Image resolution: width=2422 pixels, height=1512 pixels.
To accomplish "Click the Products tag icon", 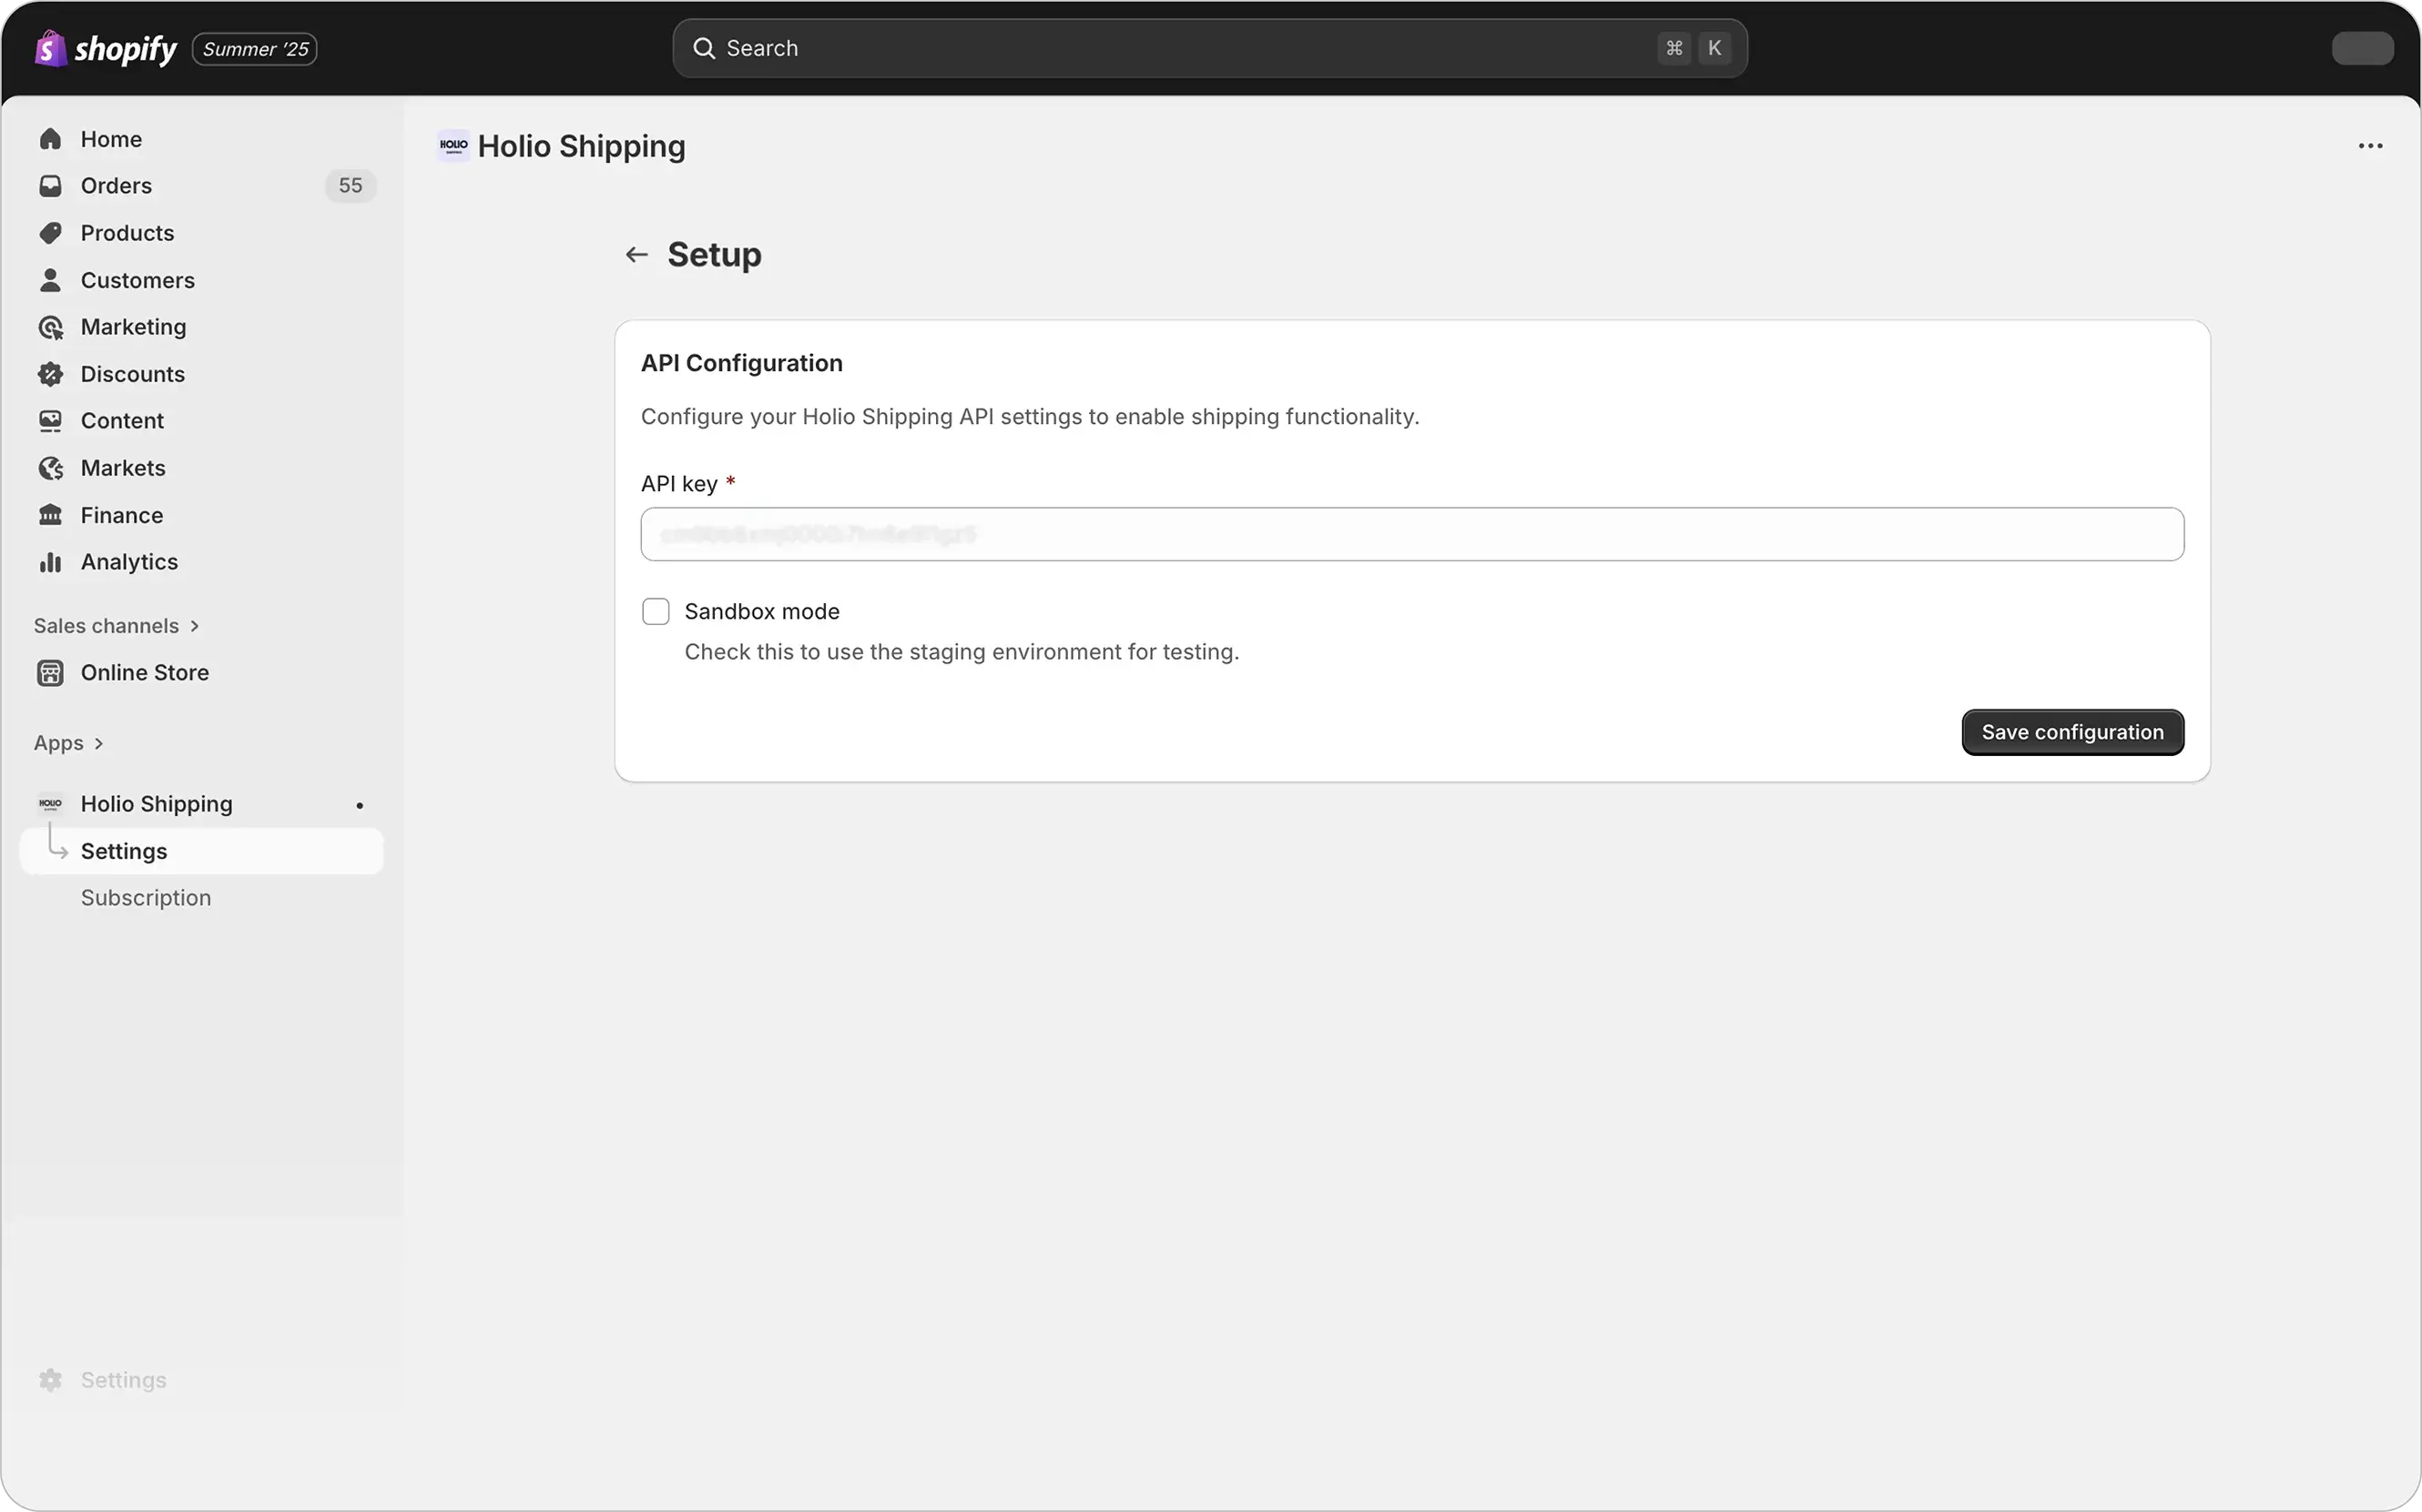I will (50, 233).
